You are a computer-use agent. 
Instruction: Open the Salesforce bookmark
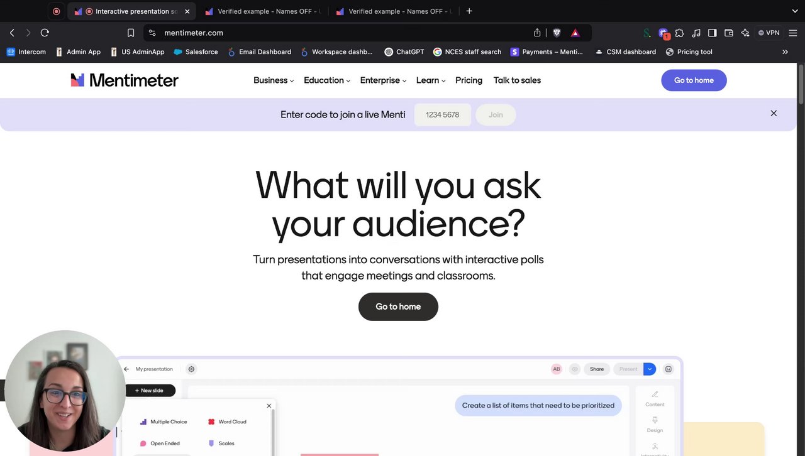click(196, 52)
